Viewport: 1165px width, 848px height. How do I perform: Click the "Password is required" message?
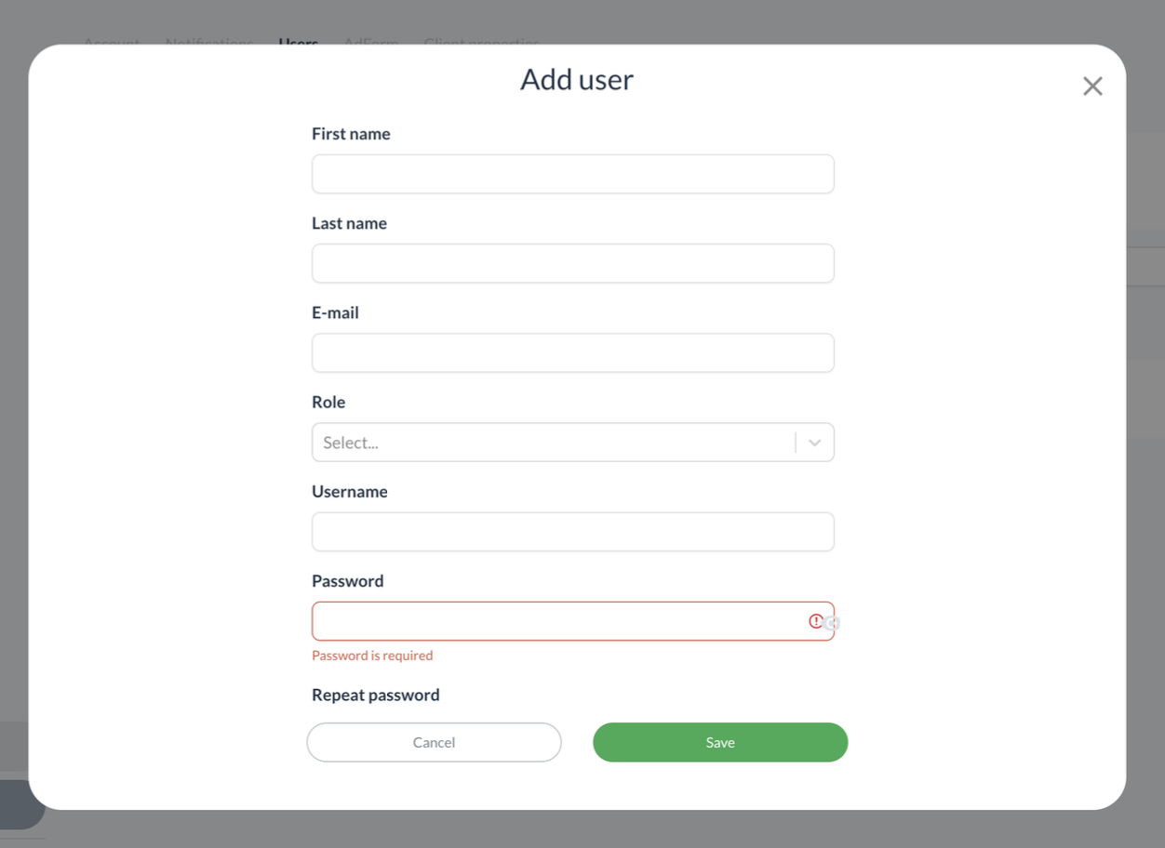(372, 656)
